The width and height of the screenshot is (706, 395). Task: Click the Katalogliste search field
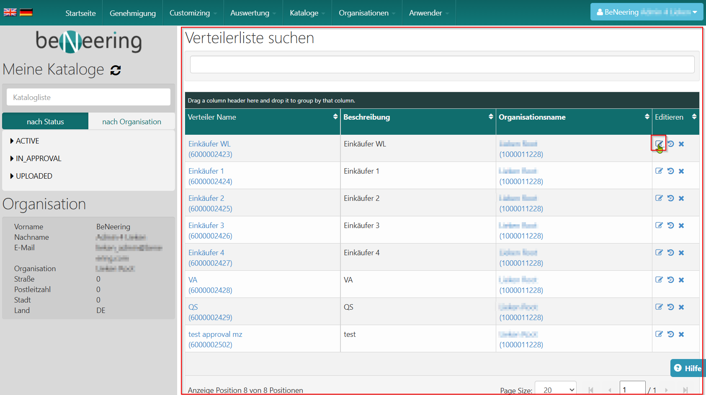coord(88,97)
